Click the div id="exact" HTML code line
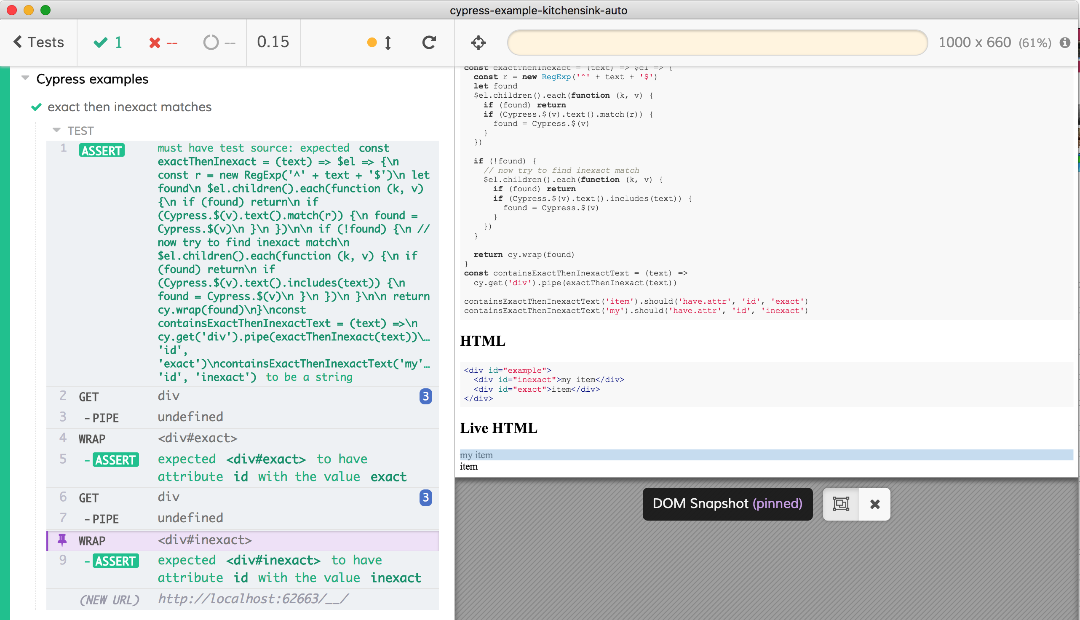The height and width of the screenshot is (620, 1080). point(536,389)
